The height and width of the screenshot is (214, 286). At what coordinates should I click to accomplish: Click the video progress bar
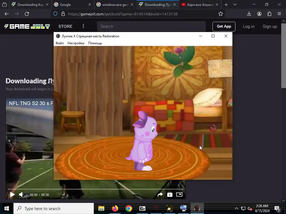point(96,189)
